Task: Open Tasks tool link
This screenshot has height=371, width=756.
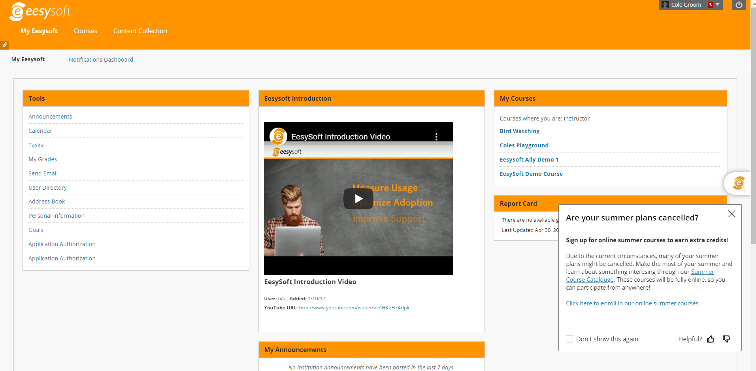Action: click(x=36, y=145)
